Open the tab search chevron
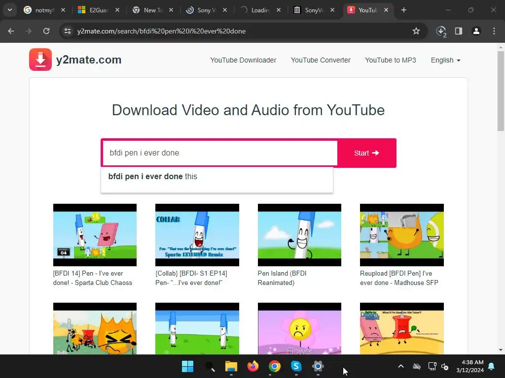This screenshot has height=378, width=505. [10, 10]
